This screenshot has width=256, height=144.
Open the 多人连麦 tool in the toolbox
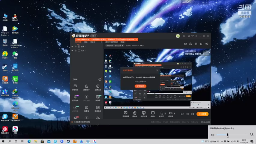pyautogui.click(x=86, y=98)
